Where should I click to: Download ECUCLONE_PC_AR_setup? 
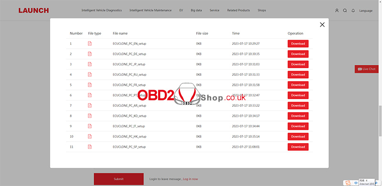click(x=298, y=105)
